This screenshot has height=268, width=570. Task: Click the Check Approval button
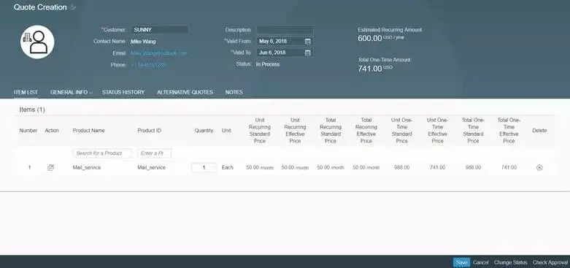click(550, 263)
